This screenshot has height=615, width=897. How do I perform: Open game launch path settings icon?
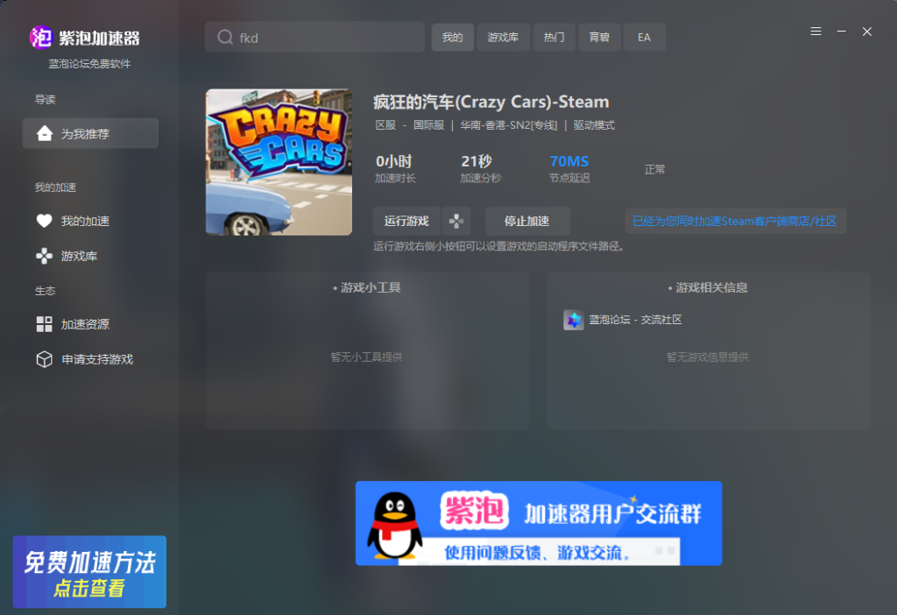click(x=456, y=221)
